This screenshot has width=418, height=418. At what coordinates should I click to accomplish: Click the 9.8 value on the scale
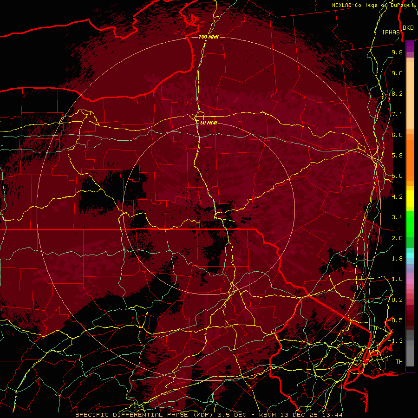(397, 52)
